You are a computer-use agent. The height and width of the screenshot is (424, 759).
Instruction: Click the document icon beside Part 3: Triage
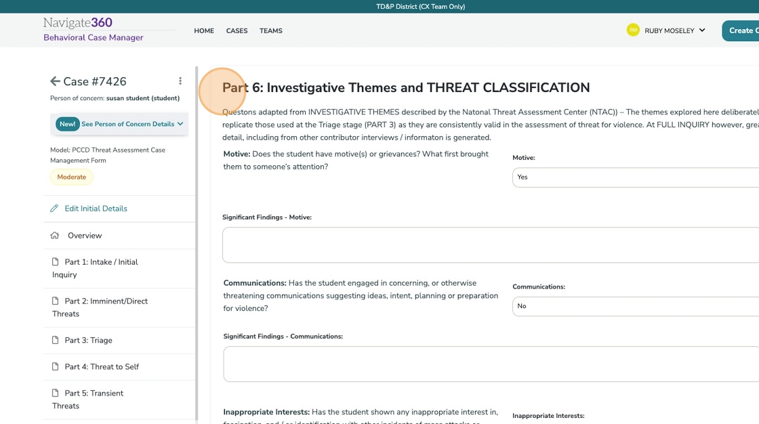(55, 340)
